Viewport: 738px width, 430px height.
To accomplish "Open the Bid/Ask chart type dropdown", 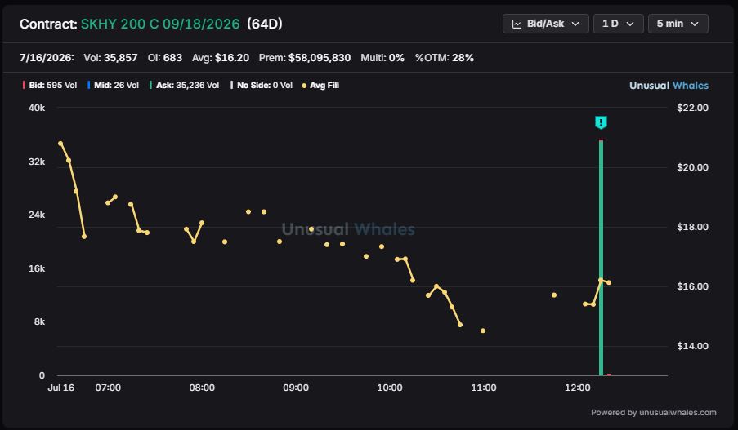I will coord(545,24).
